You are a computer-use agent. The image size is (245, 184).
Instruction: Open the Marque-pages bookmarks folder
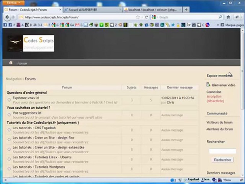pos(232,25)
